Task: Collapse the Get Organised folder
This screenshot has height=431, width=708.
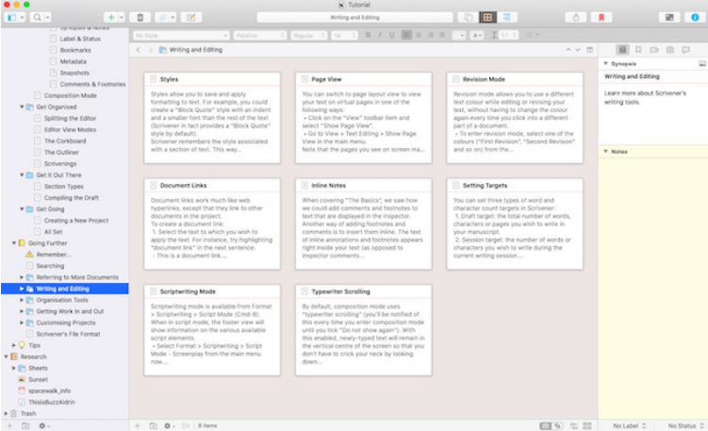Action: [x=22, y=108]
